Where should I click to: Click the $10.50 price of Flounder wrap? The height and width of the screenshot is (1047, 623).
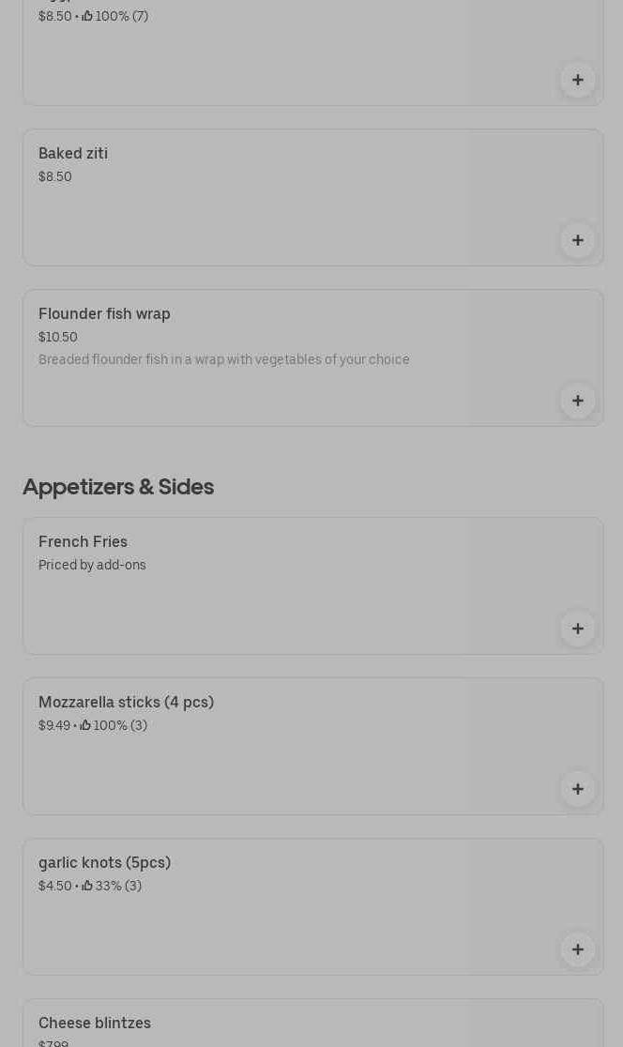coord(58,337)
